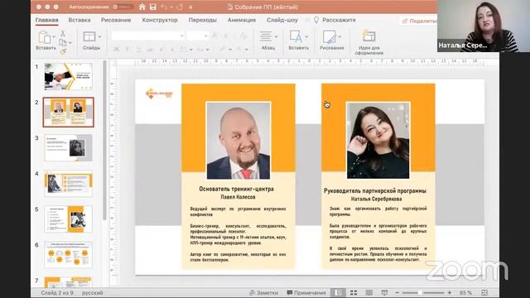Select slide 1 thumbnail with handshake
The height and width of the screenshot is (298, 530).
click(x=68, y=76)
